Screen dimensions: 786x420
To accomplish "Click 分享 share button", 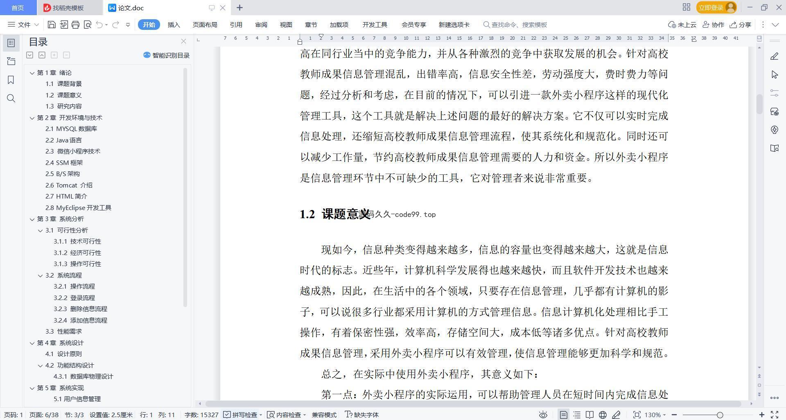I will tap(740, 25).
